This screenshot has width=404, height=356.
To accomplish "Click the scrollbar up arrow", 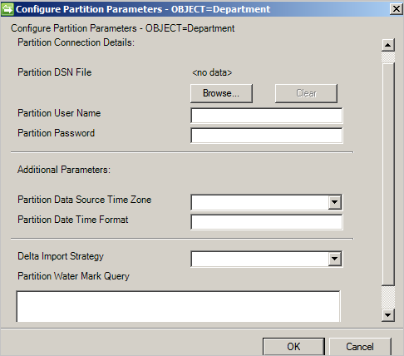I will coord(388,45).
